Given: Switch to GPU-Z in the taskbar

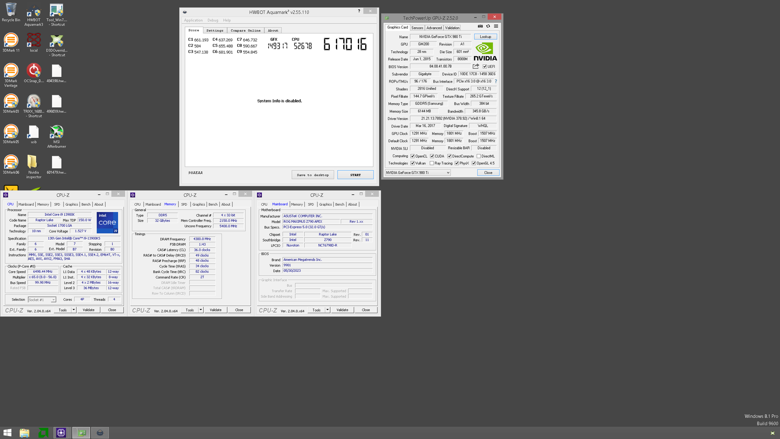Looking at the screenshot, I should tap(81, 433).
